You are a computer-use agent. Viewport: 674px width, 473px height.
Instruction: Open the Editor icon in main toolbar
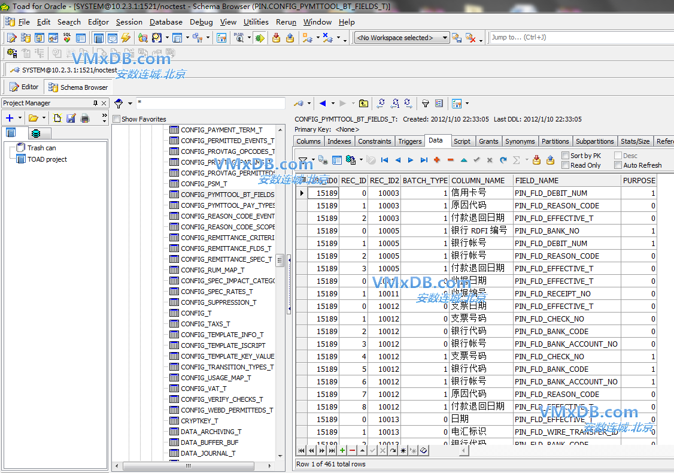pos(11,38)
